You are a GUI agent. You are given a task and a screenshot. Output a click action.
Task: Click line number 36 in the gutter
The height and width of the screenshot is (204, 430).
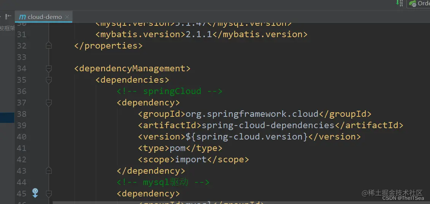tap(22, 91)
